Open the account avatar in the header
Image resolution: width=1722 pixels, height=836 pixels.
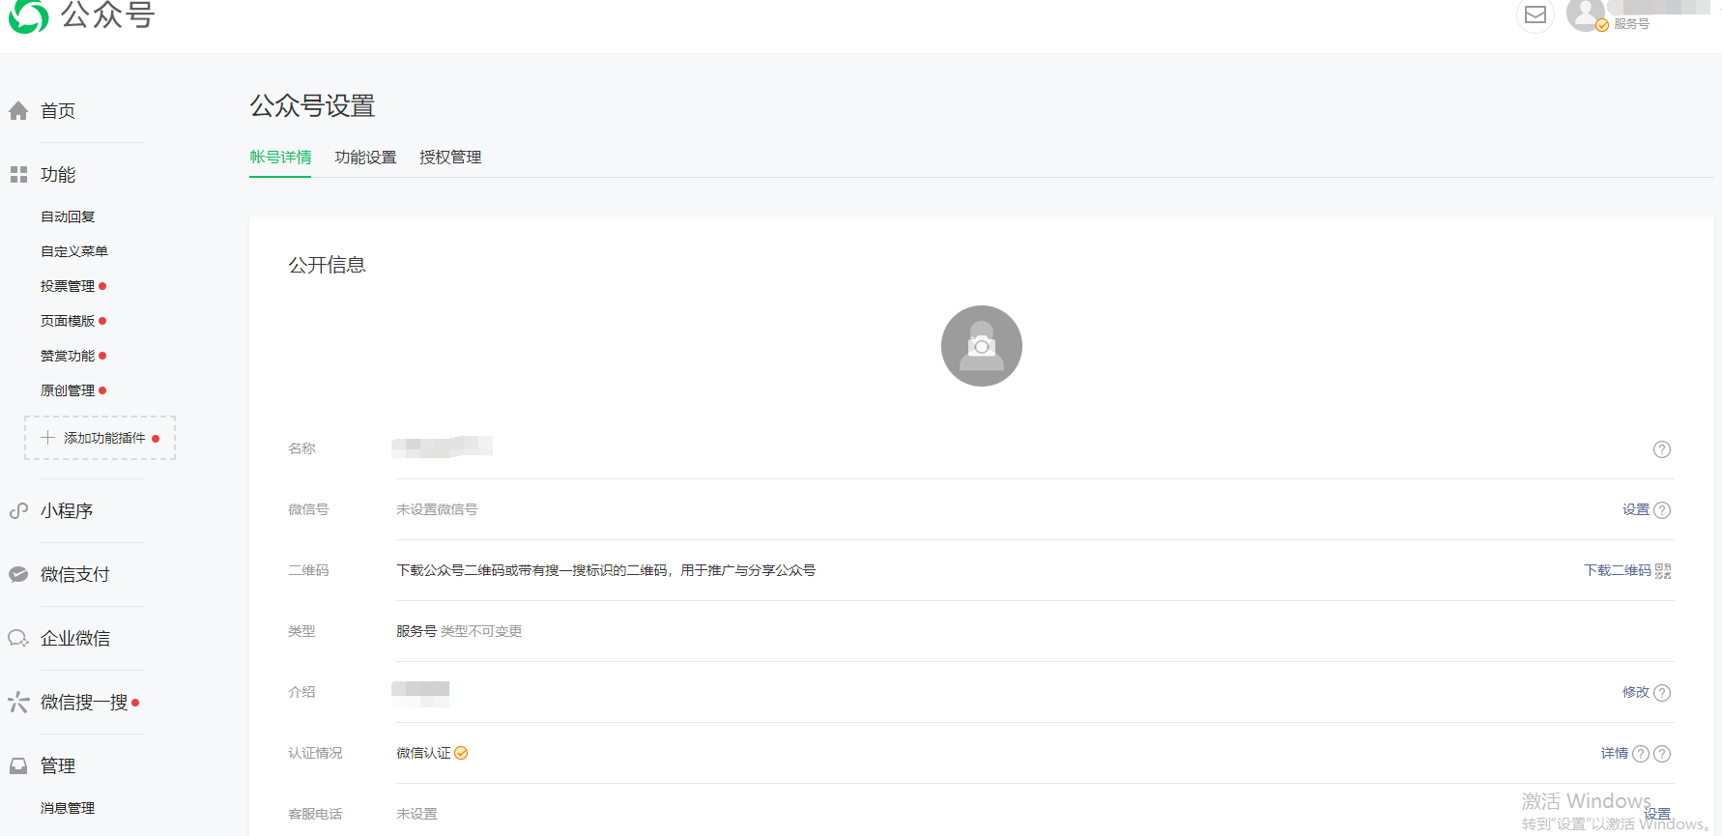coord(1585,14)
